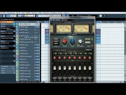Click the Load button in Waves bar
This screenshot has height=95, width=126.
coord(88,22)
